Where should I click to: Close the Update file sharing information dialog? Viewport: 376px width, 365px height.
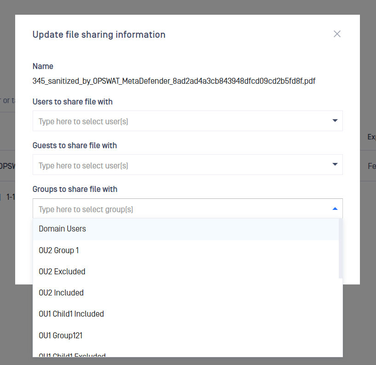click(337, 34)
